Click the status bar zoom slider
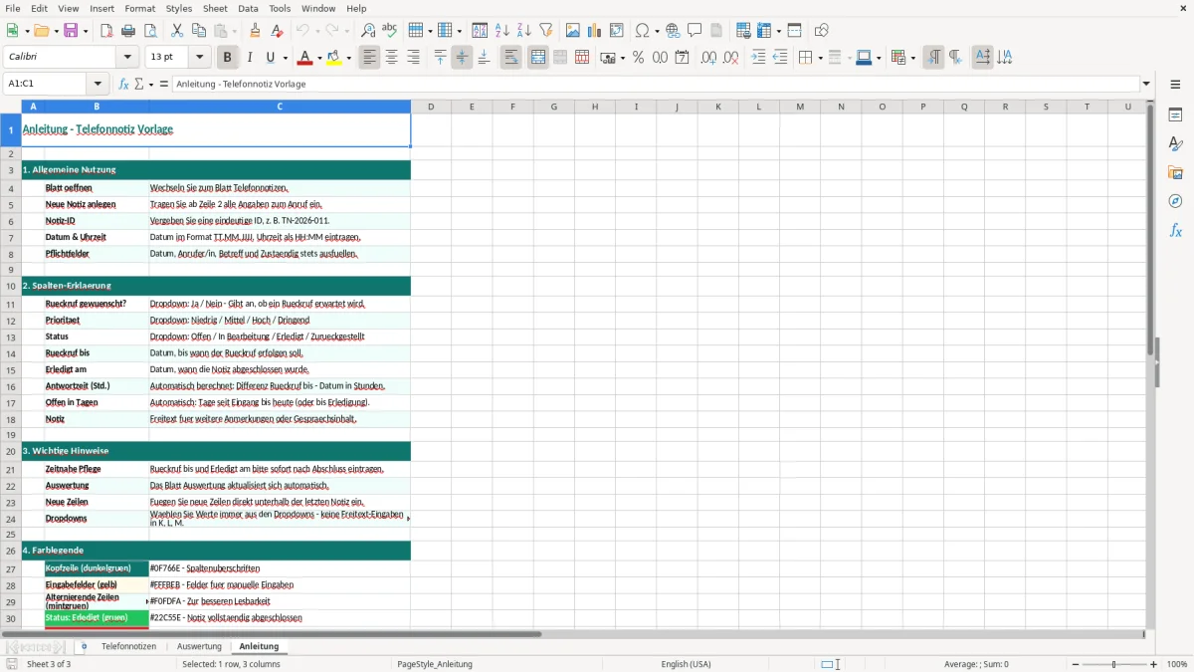Screen dimensions: 1194x672 pos(1114,664)
